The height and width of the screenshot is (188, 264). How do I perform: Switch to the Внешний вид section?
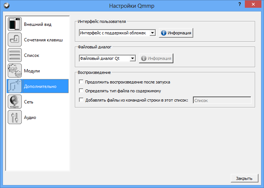coord(38,24)
